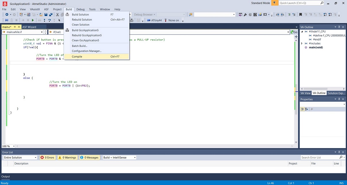Viewport: 347px width, 185px height.
Task: Click the Find in Files icon
Action: tap(191, 15)
